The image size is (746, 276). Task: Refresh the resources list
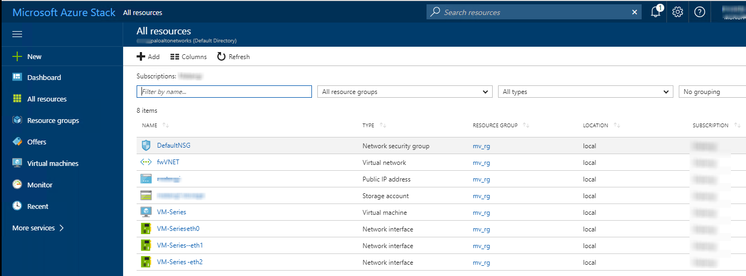[233, 56]
